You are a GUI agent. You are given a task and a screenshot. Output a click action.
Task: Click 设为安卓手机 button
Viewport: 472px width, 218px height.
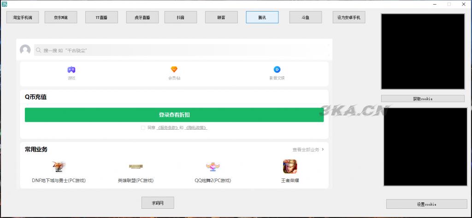pyautogui.click(x=349, y=17)
